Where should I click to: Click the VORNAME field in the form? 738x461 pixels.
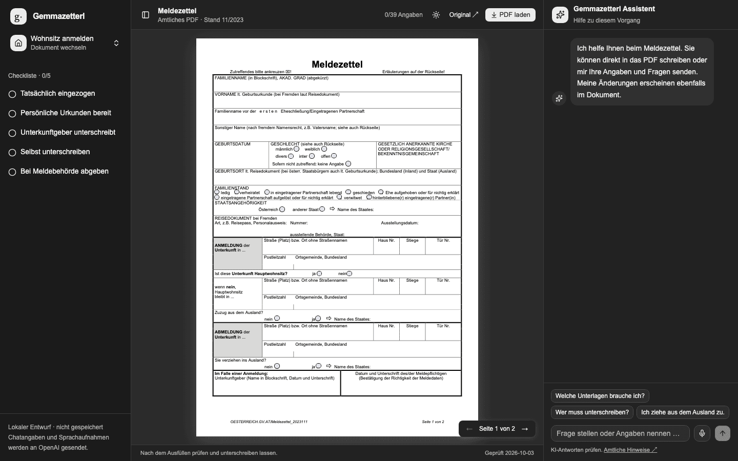click(x=337, y=100)
